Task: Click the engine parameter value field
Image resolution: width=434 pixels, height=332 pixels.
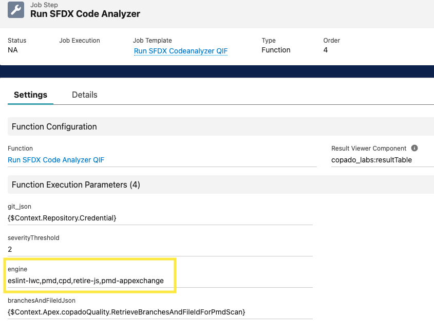Action: pyautogui.click(x=160, y=281)
